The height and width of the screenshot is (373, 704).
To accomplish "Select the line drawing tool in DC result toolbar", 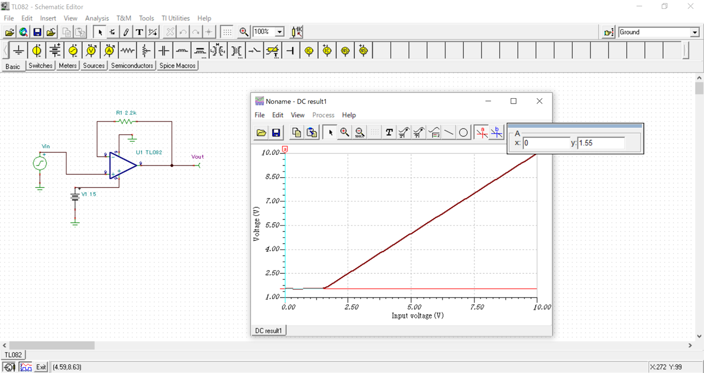I will coord(448,132).
